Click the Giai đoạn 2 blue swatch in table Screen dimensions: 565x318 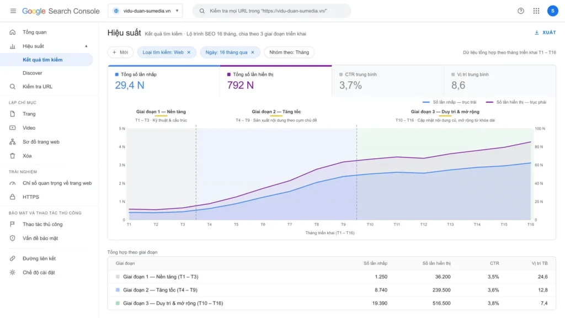(x=118, y=290)
